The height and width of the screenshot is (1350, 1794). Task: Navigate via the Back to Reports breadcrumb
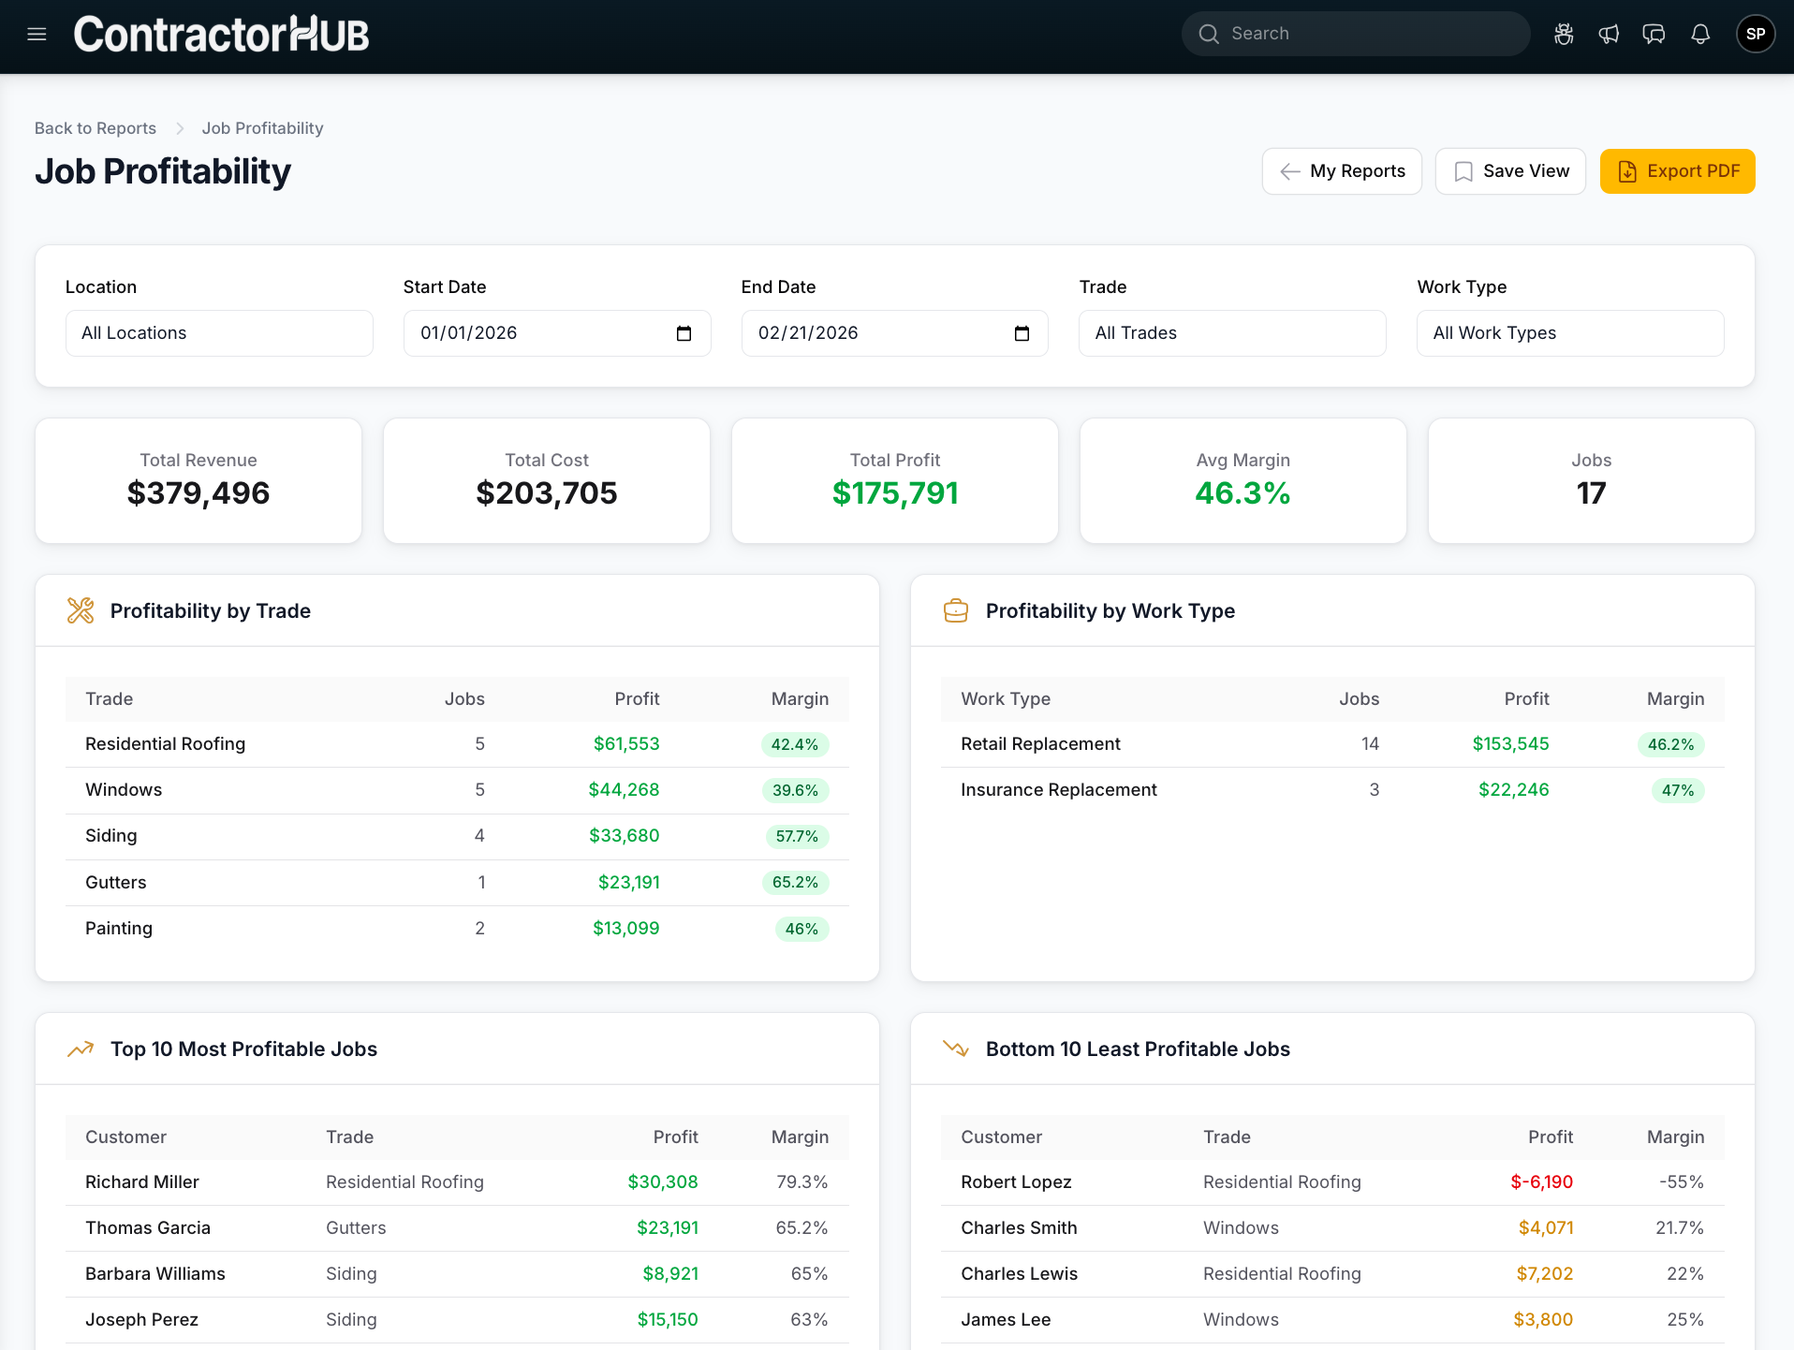95,128
